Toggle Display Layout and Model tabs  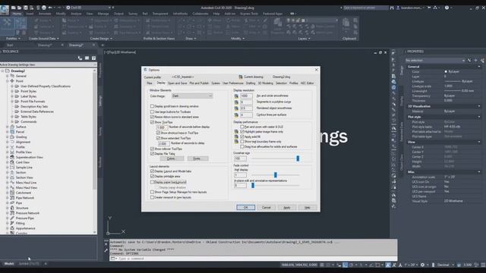click(152, 171)
